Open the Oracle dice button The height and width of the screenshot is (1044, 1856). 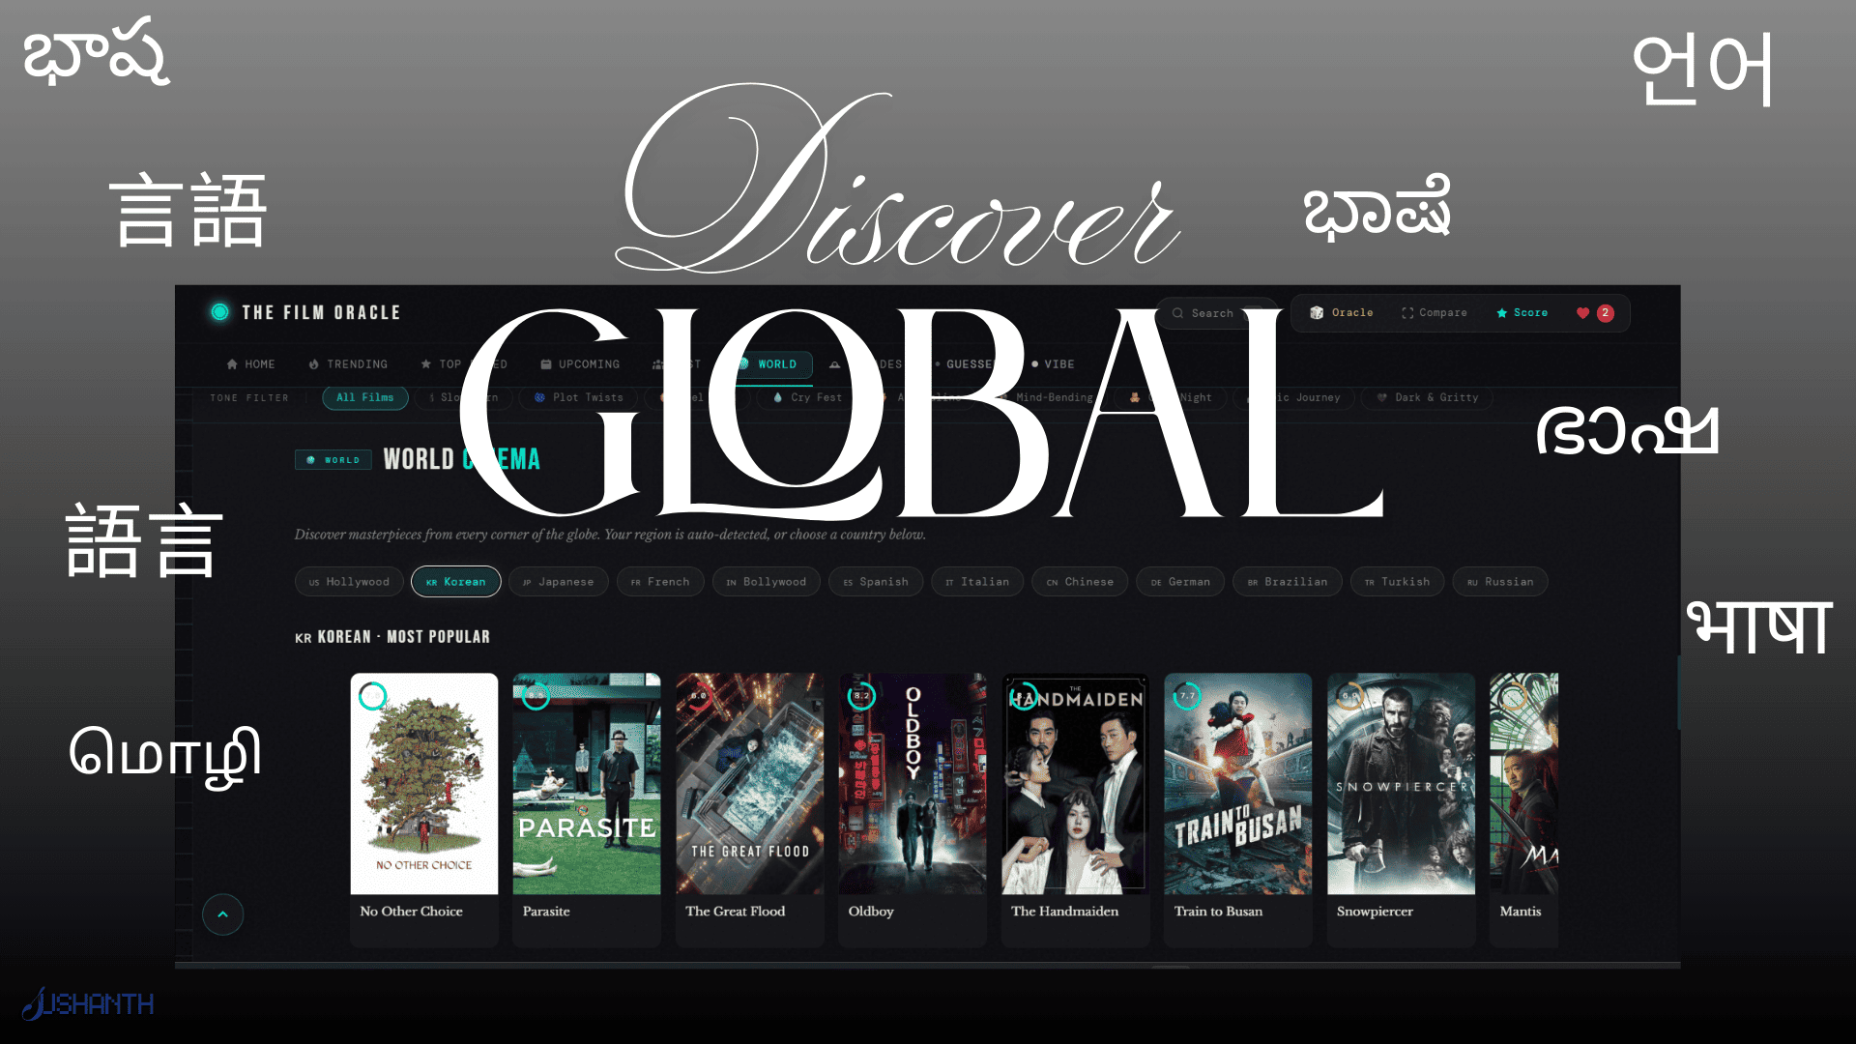tap(1341, 313)
